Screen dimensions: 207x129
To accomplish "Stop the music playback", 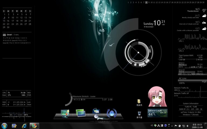I will [82, 99].
